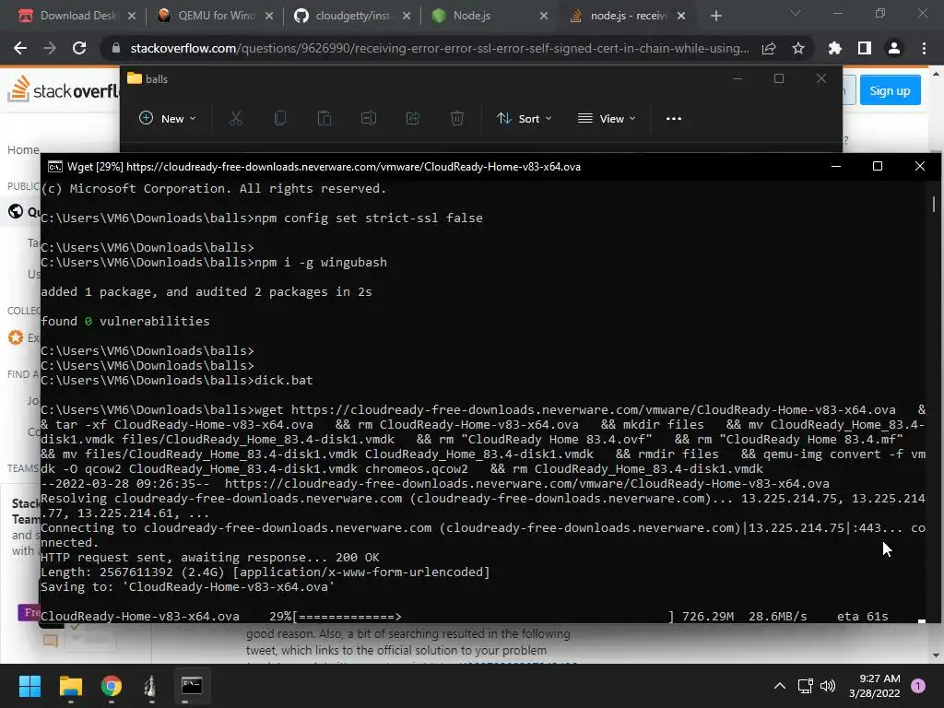Close the Node.js browser tab
Viewport: 944px width, 708px height.
544,16
